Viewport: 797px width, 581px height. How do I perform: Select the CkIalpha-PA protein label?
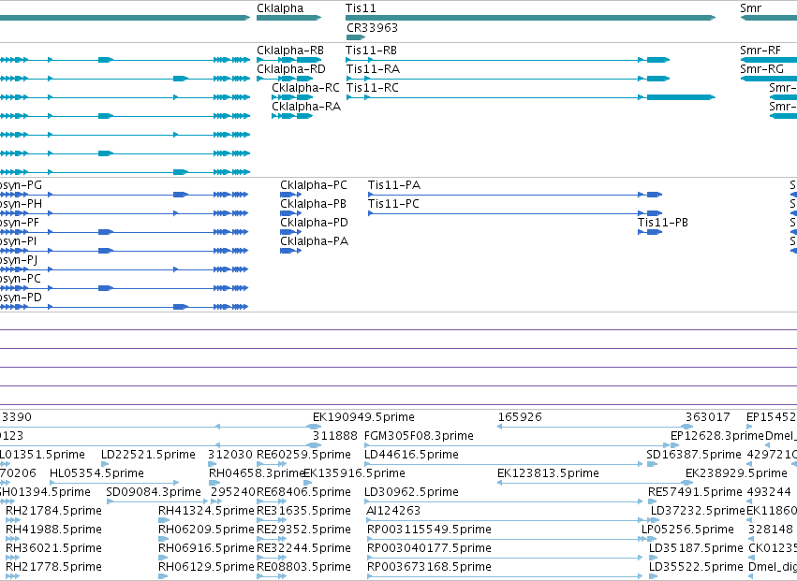[x=314, y=241]
